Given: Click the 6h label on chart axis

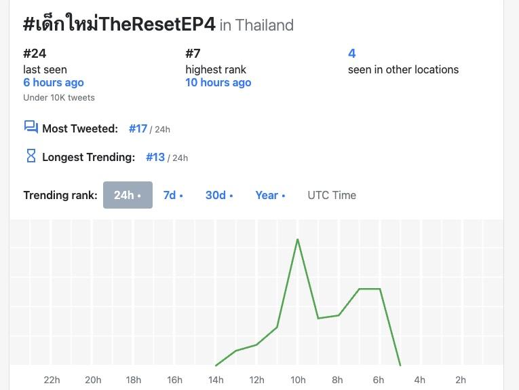Looking at the screenshot, I should [379, 380].
